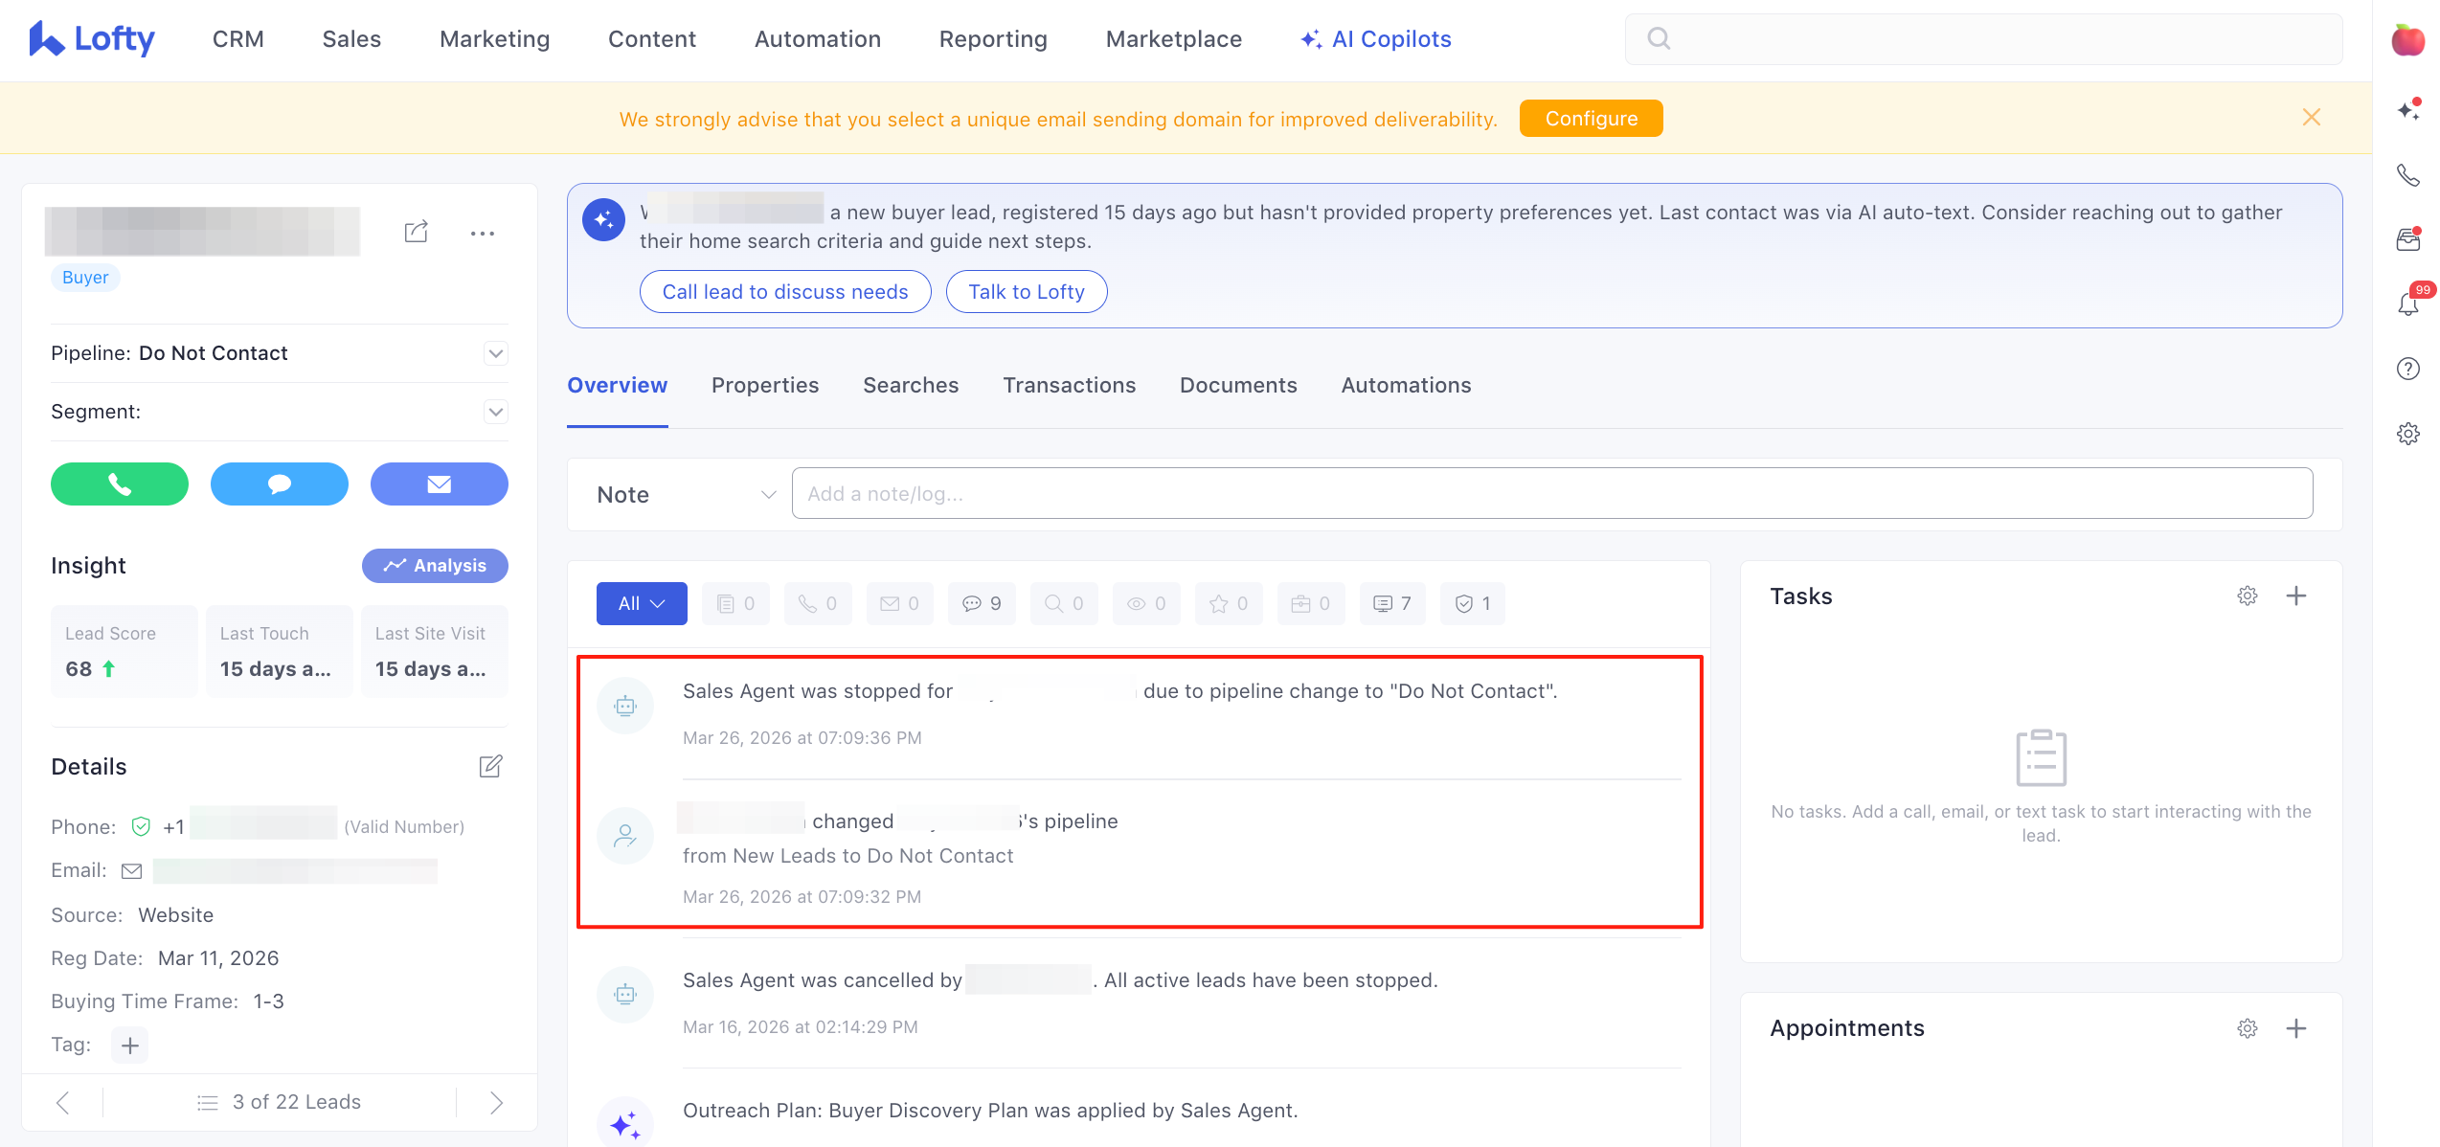The width and height of the screenshot is (2440, 1147).
Task: Click the Add a note/log input field
Action: tap(1551, 494)
